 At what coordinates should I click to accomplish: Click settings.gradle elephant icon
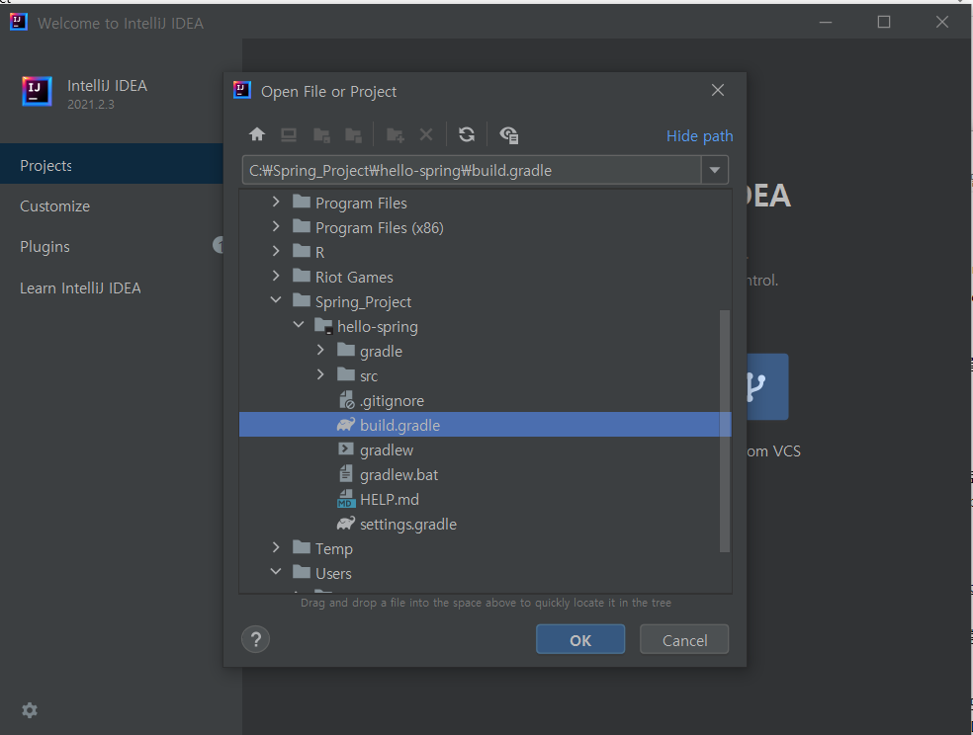(x=346, y=524)
